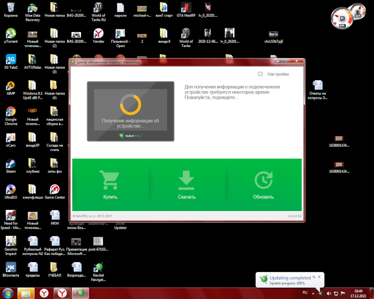Click the version number v2.4.0.54
This screenshot has height=299, width=374.
[295, 216]
